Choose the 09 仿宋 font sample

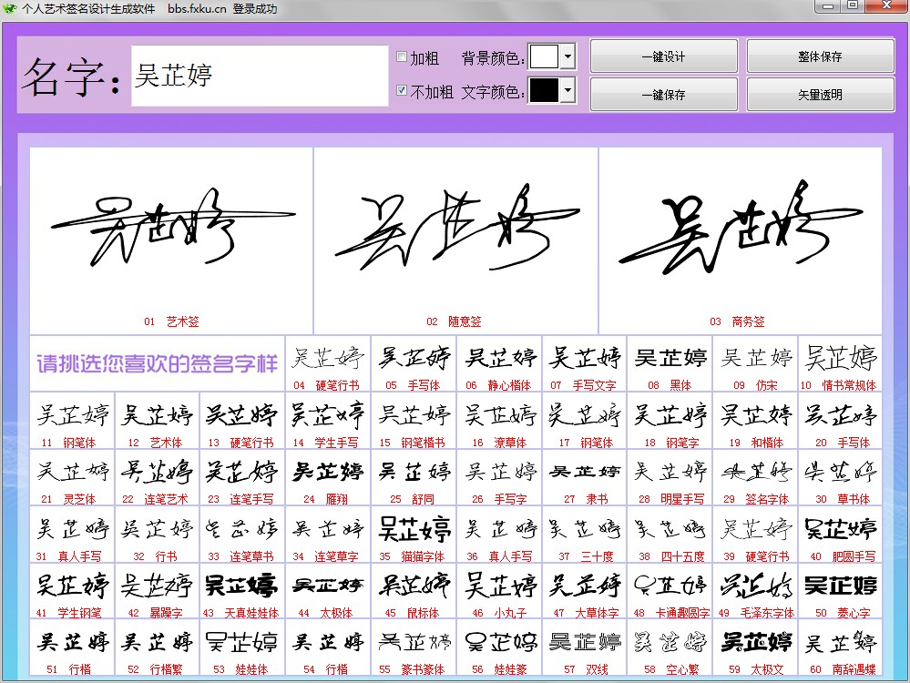756,363
